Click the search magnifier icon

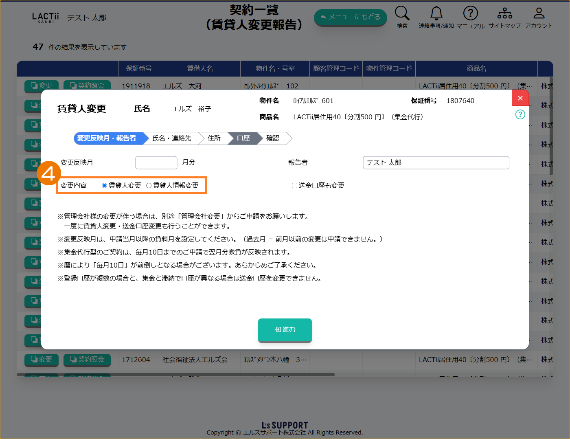coord(402,13)
